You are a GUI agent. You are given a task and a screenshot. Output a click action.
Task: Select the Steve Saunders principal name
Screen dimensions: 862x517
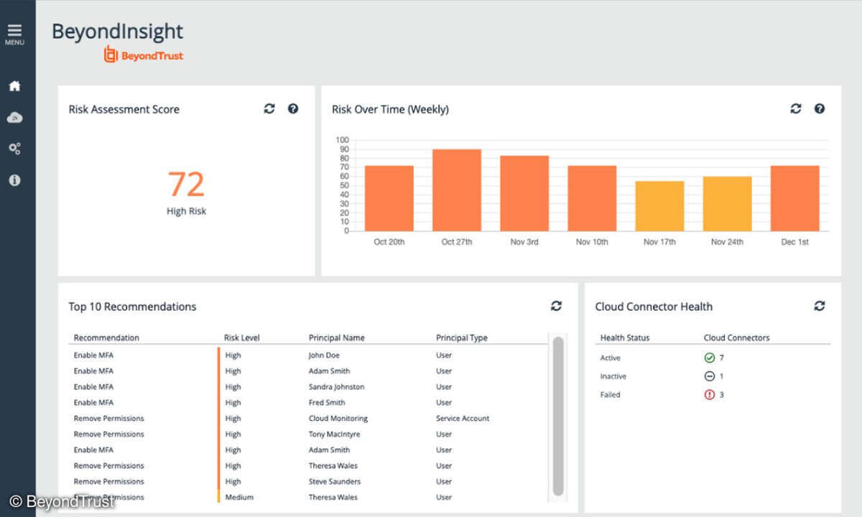[335, 482]
